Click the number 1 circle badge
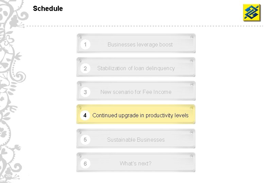The image size is (265, 183). pos(85,45)
